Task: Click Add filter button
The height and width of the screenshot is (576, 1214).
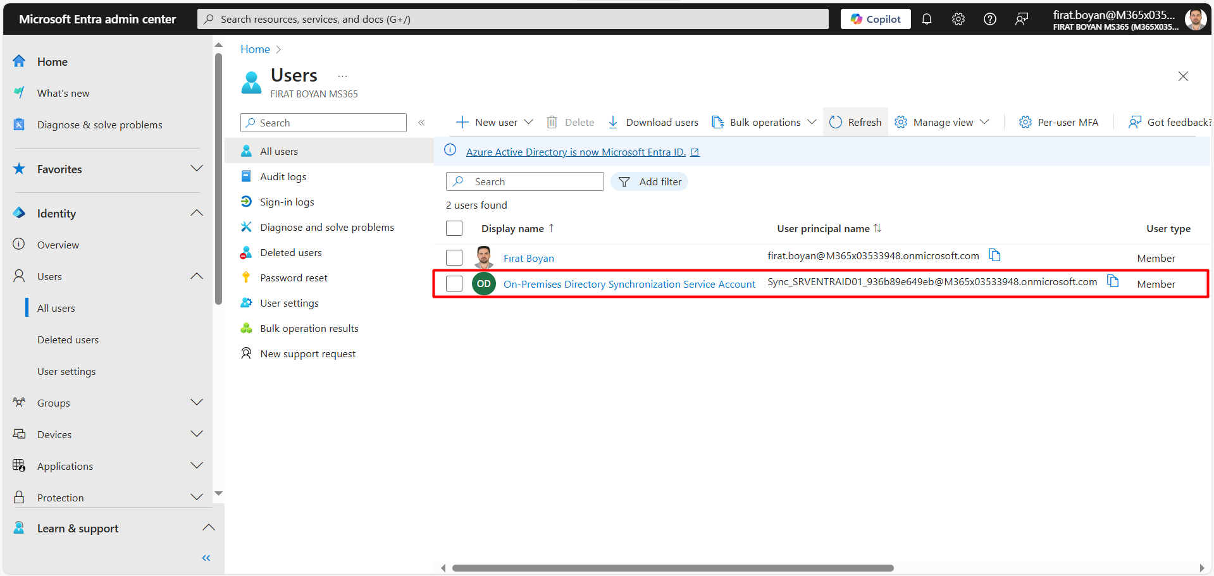Action: (649, 181)
